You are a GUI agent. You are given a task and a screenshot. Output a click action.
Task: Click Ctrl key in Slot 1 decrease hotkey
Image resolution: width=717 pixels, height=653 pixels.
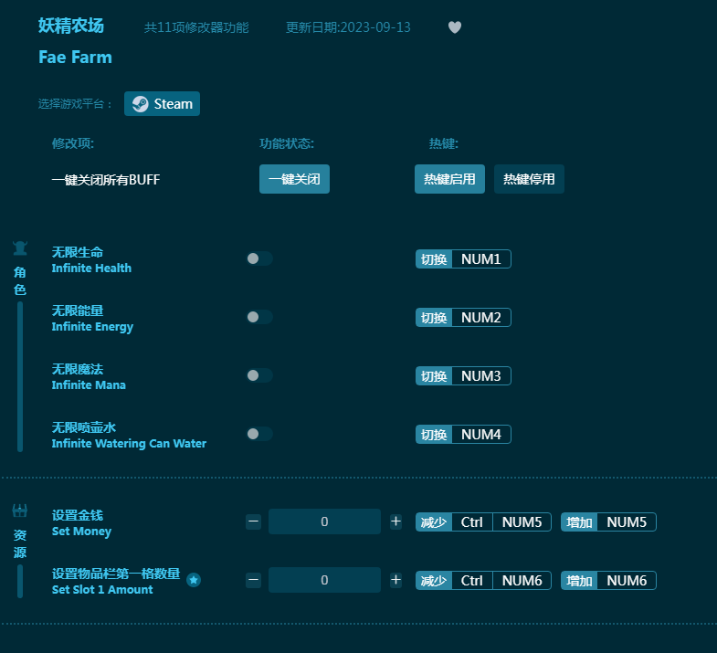(472, 580)
